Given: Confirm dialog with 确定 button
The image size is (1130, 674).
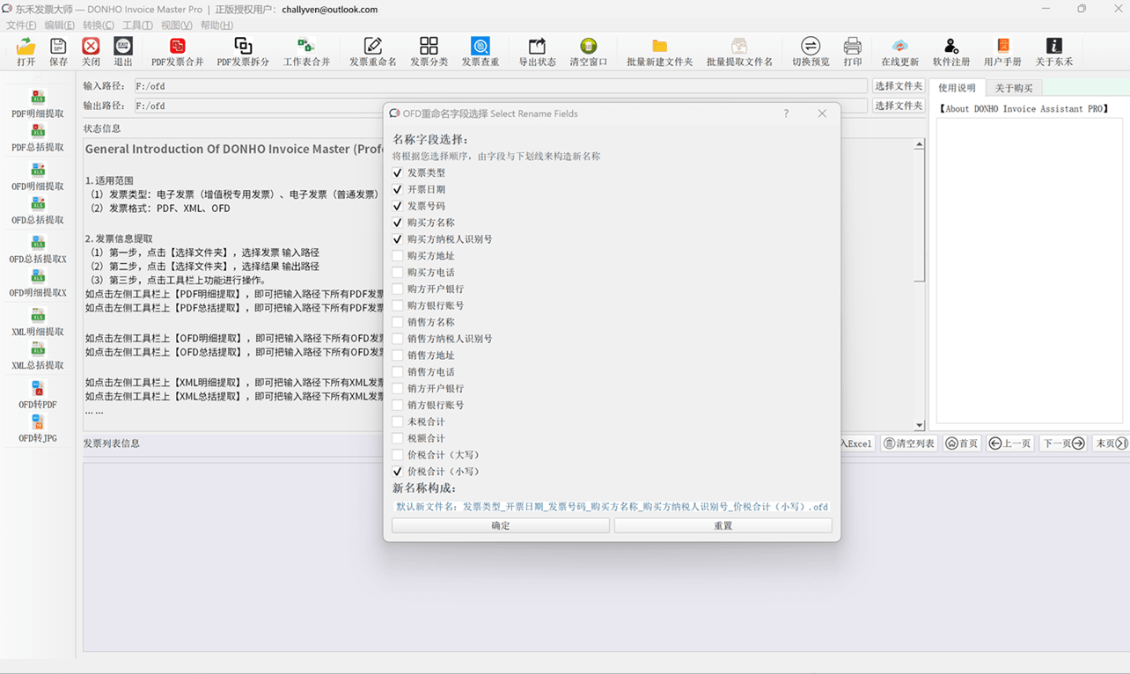Looking at the screenshot, I should tap(501, 525).
